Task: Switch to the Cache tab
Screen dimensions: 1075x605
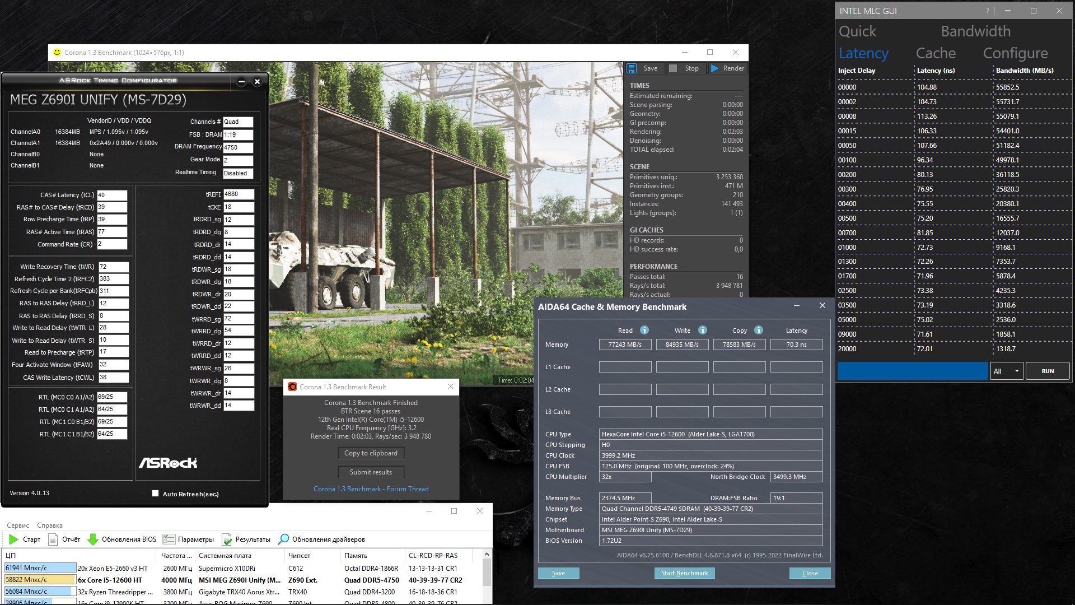Action: 936,53
